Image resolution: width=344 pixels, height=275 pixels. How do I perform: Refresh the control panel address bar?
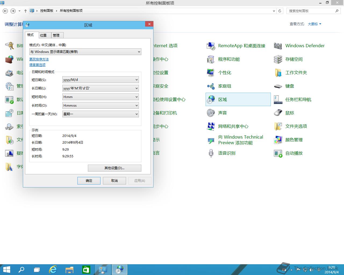pyautogui.click(x=280, y=11)
